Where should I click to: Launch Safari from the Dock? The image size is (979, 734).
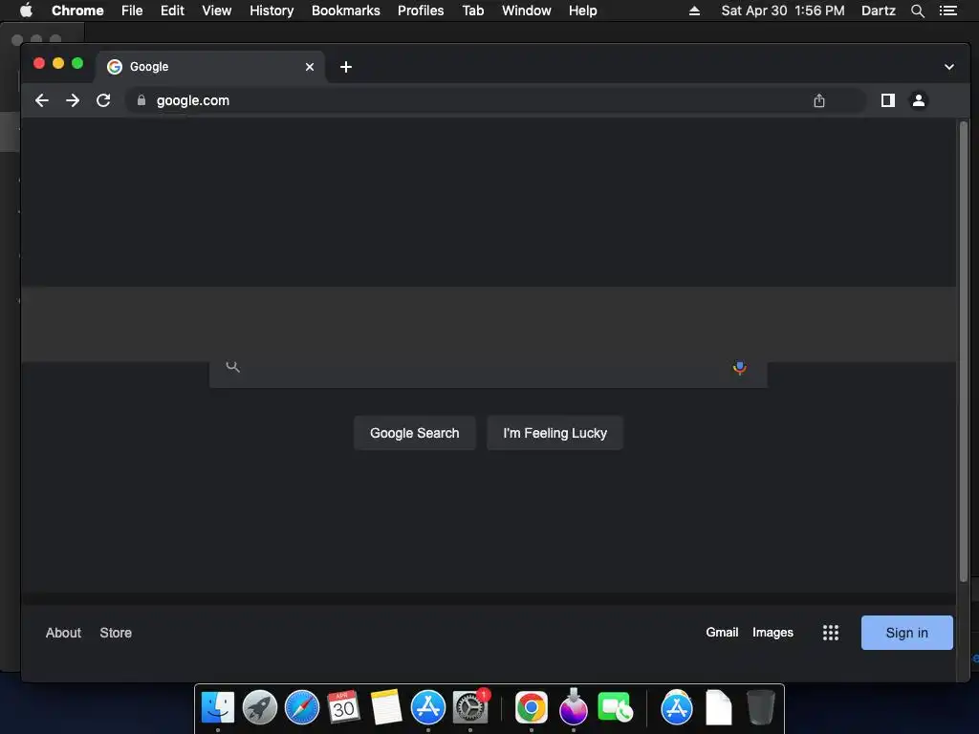coord(302,707)
